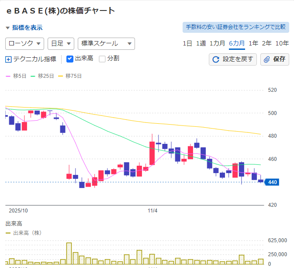Click the 出来高(株) legend marker
294x268 pixels.
click(x=8, y=233)
